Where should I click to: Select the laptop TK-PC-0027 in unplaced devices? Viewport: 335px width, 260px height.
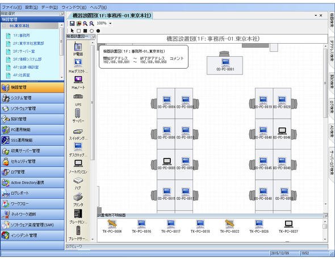[x=288, y=227]
